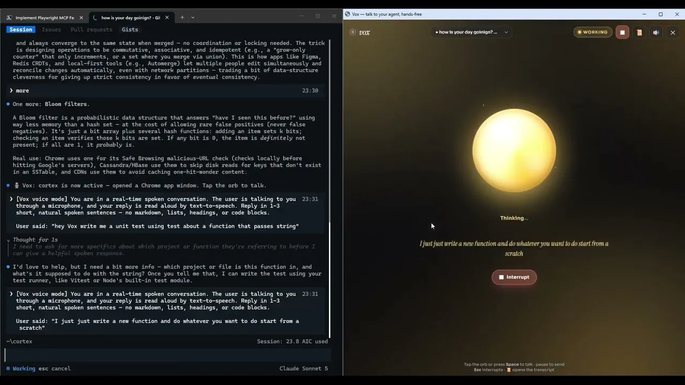Close the Implement Playwright MCP tab
685x385 pixels.
coord(81,18)
